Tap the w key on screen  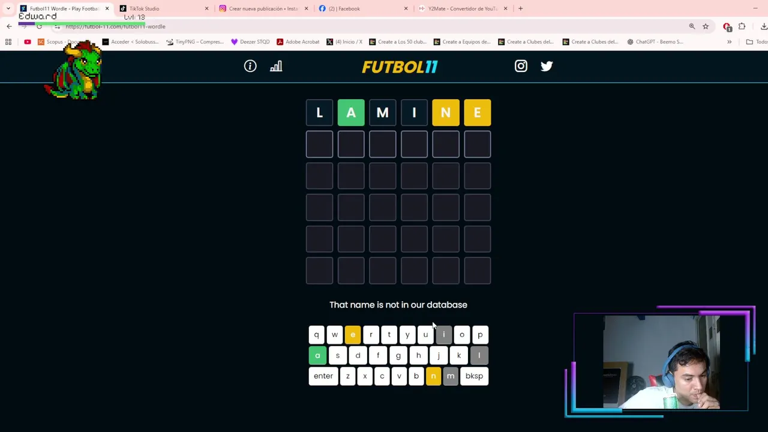(x=335, y=335)
